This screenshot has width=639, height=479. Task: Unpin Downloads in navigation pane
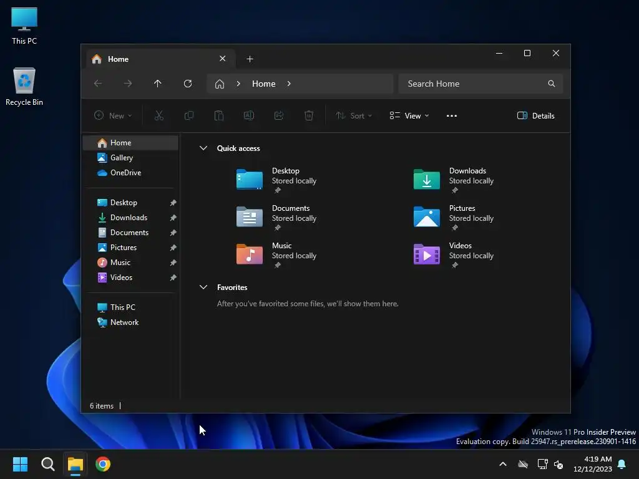click(173, 218)
